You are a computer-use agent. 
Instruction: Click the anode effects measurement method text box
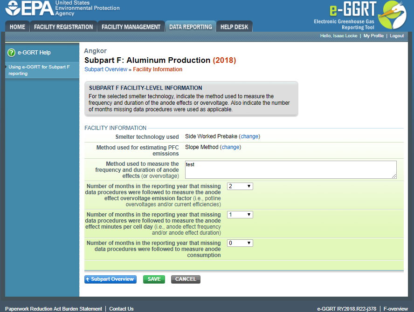pos(291,170)
